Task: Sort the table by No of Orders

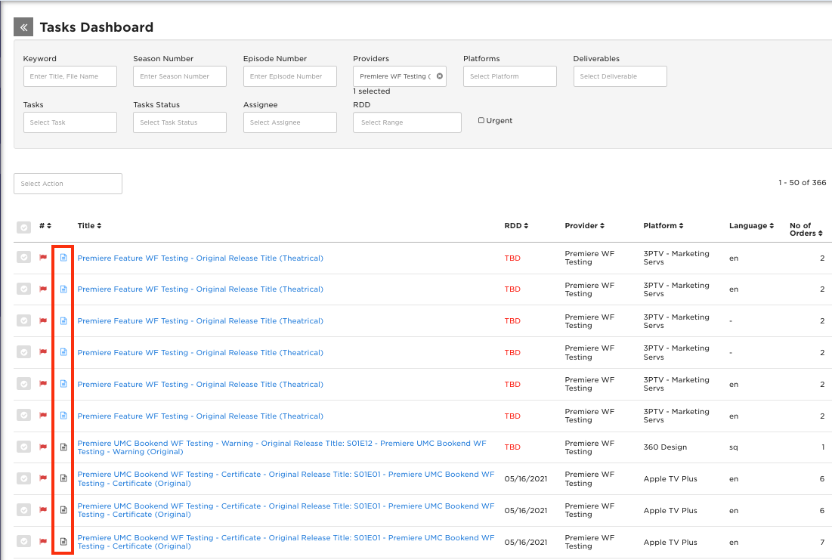Action: (x=806, y=229)
